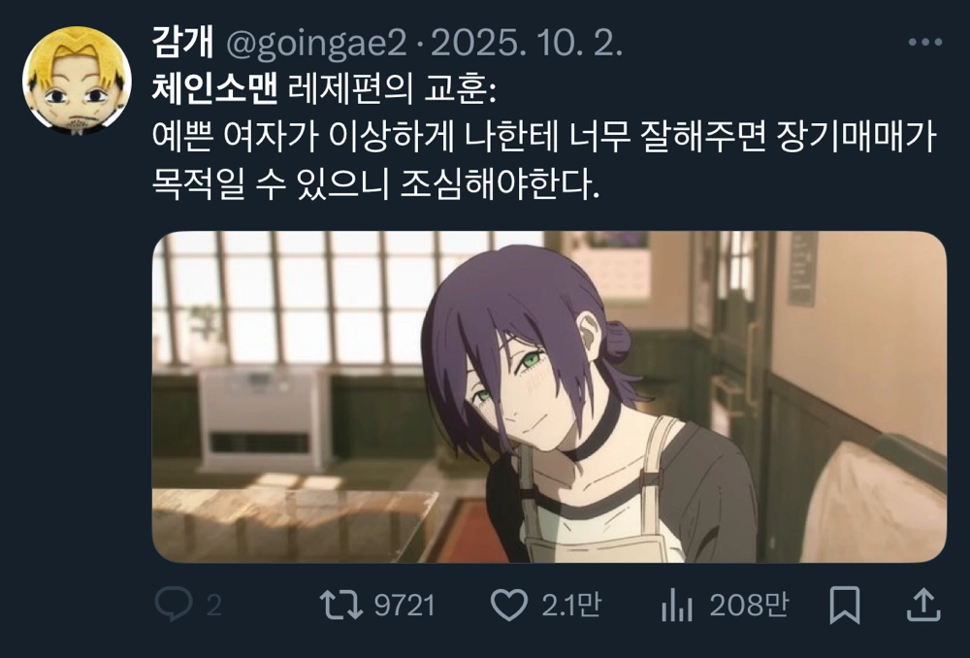Screen dimensions: 970x658
Task: Share the tweet via upload arrow icon
Action: click(x=923, y=605)
